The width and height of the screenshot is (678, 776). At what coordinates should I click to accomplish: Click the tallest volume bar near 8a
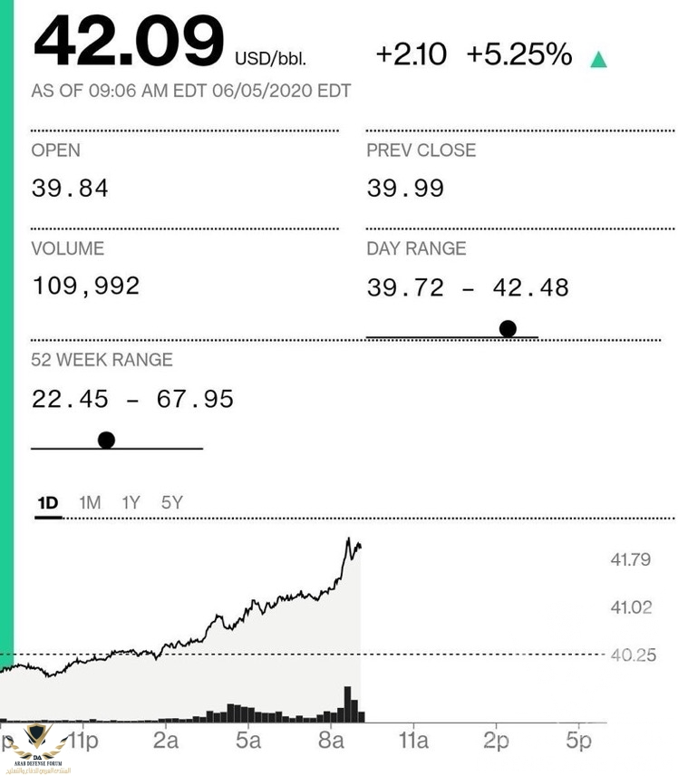[x=346, y=703]
